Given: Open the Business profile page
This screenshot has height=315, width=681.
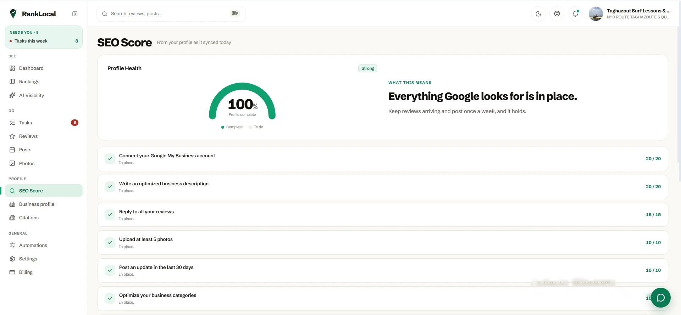Looking at the screenshot, I should pos(44,204).
